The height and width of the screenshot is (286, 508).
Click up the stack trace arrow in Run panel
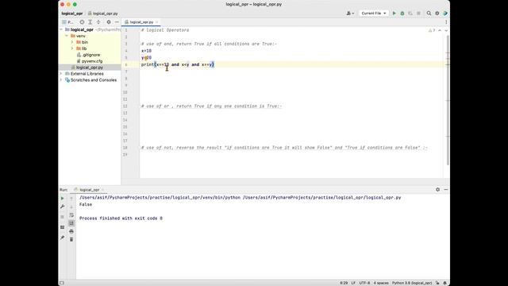click(71, 199)
